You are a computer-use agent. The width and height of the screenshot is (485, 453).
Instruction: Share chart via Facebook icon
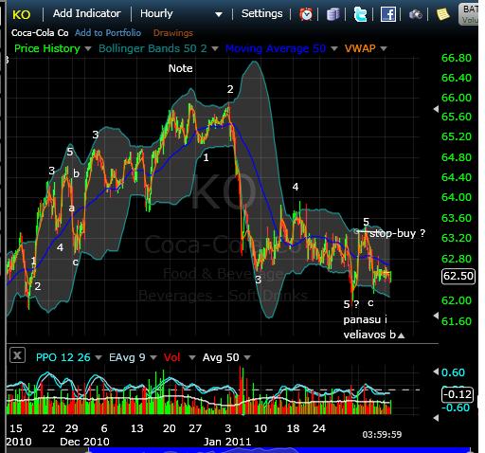tap(388, 14)
